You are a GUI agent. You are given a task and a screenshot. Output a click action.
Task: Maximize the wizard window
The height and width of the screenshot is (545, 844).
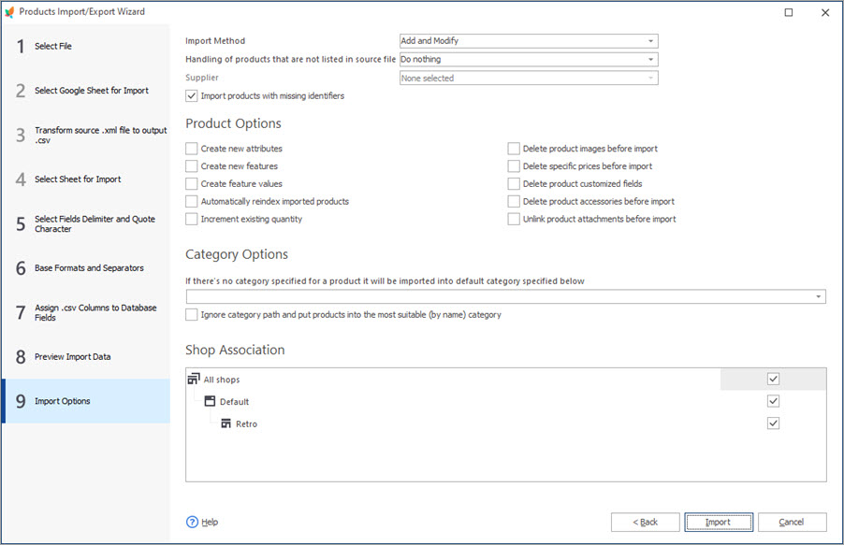[x=789, y=12]
